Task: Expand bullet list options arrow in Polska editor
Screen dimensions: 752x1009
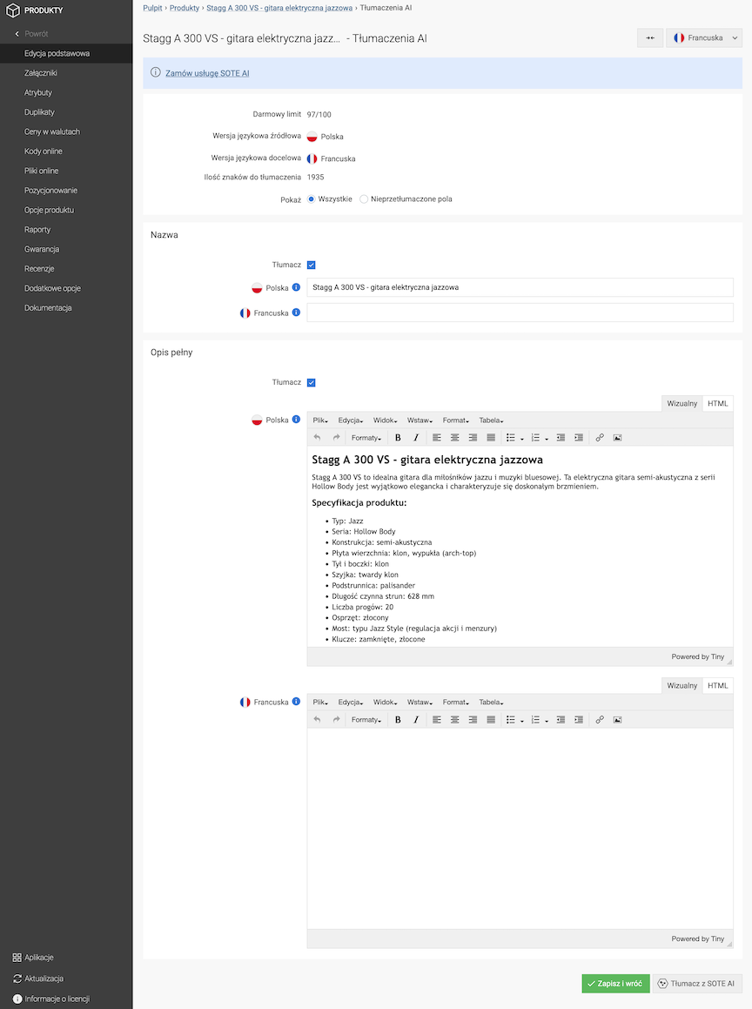Action: (521, 438)
